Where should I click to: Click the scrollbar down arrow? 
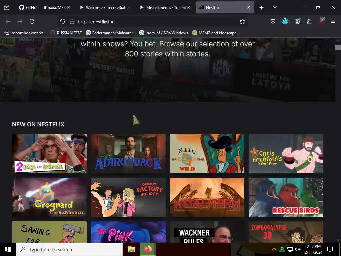click(338, 240)
